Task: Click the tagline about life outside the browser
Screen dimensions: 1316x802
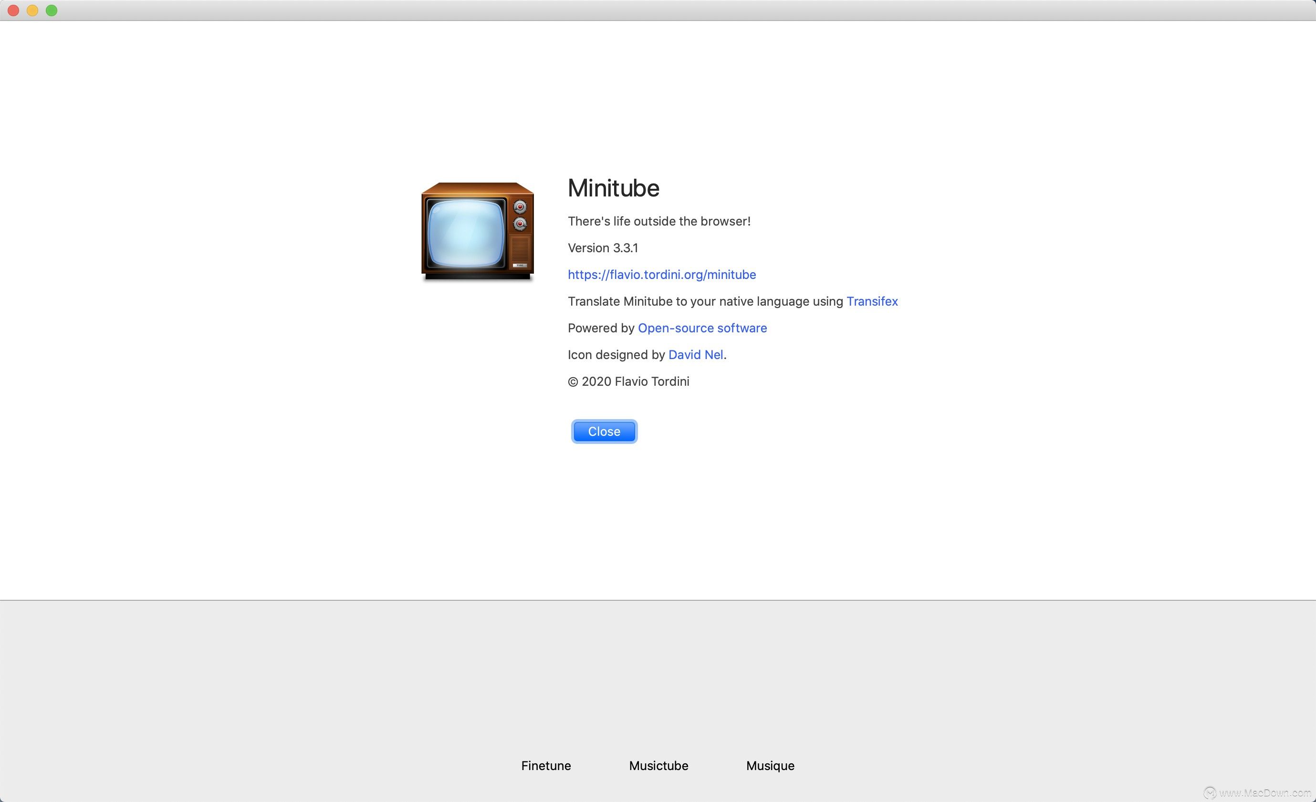Action: click(x=658, y=221)
